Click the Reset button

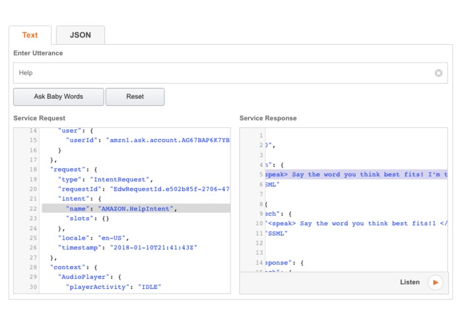[x=135, y=97]
